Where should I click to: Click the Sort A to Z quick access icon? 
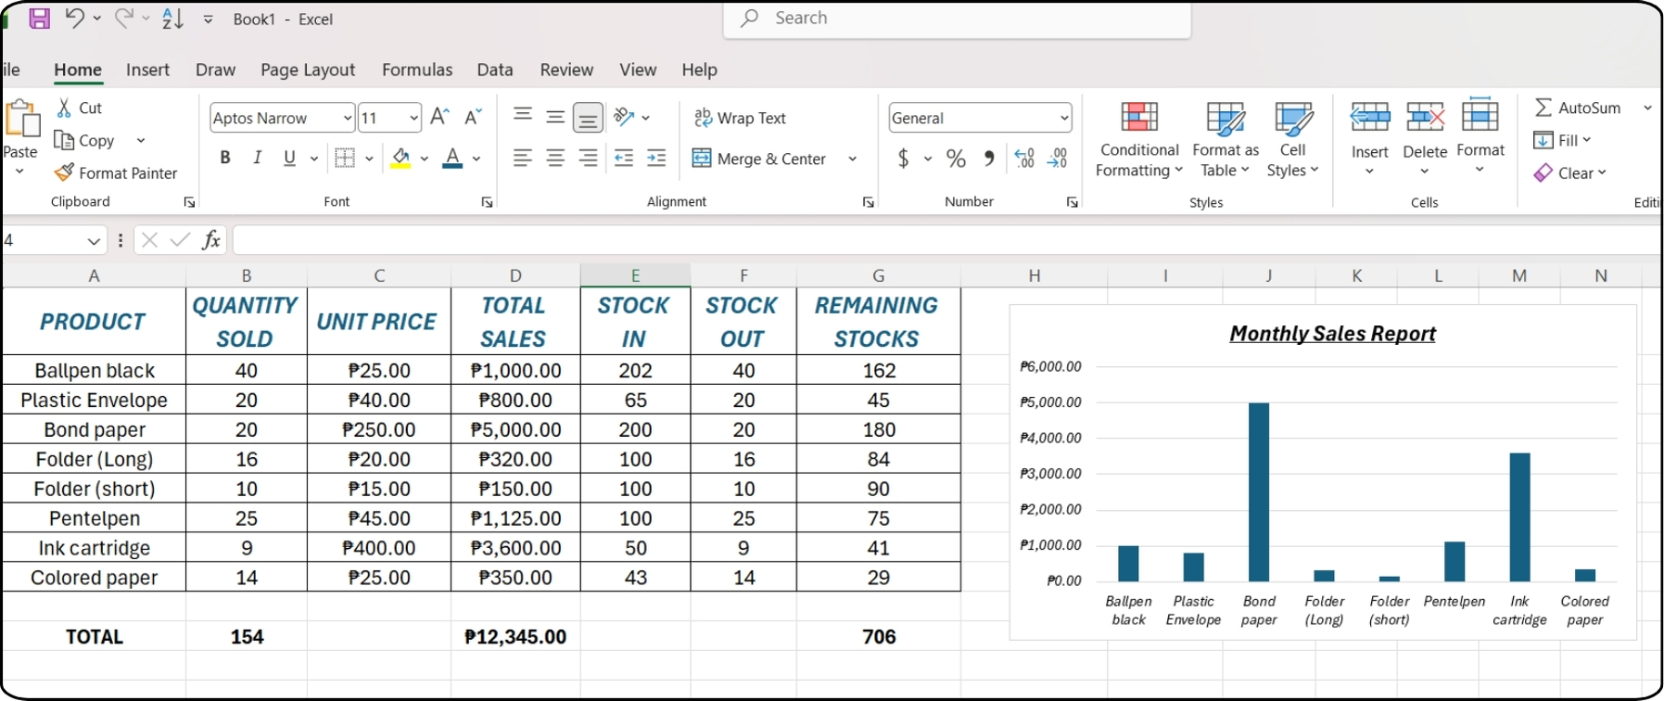[x=172, y=19]
